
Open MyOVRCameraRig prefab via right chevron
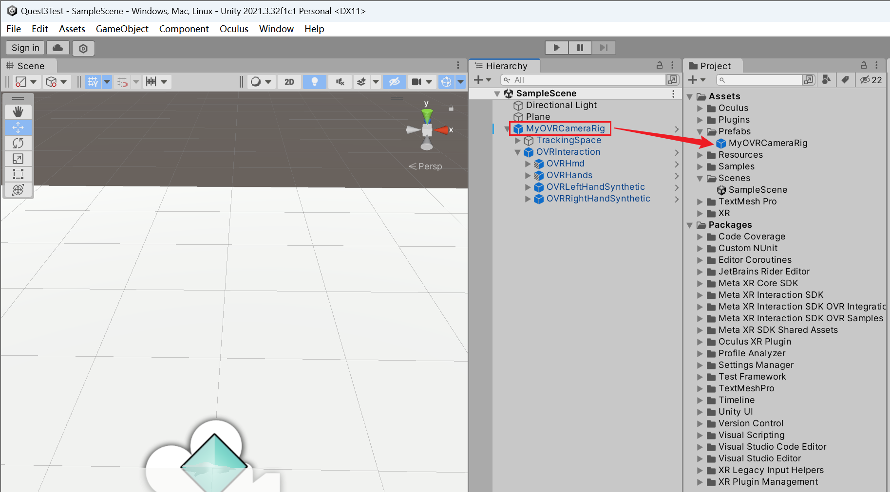[677, 129]
